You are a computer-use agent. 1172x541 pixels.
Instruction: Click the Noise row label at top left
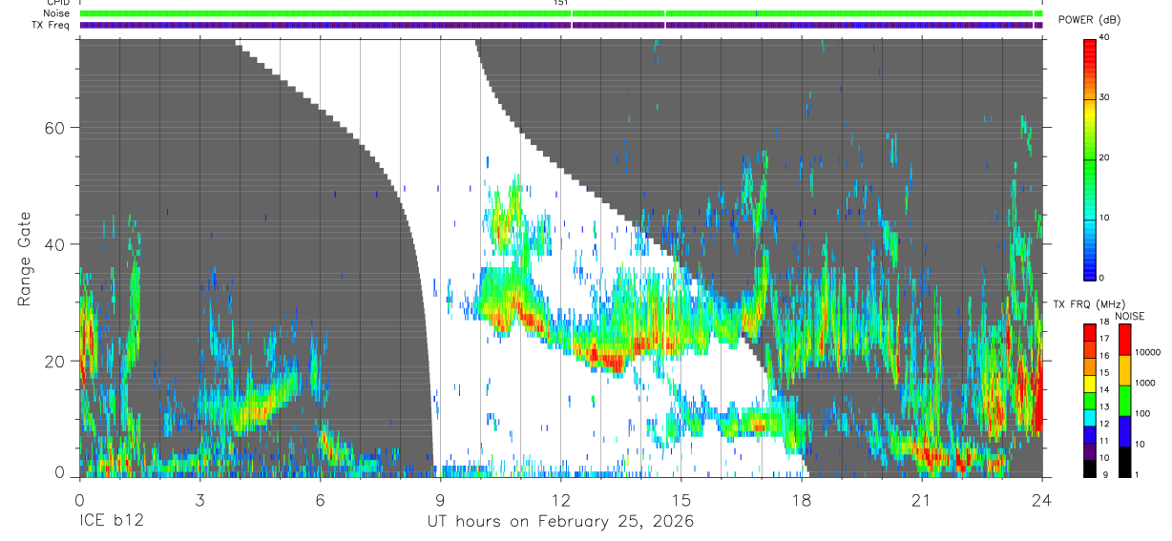56,13
